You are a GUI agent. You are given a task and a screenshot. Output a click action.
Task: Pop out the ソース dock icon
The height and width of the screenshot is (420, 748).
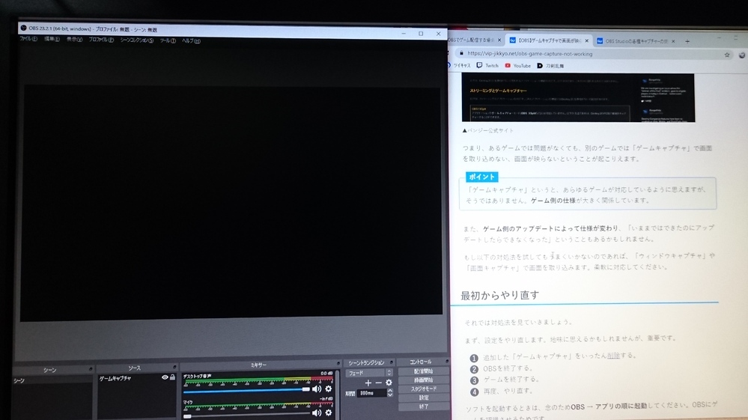[174, 368]
